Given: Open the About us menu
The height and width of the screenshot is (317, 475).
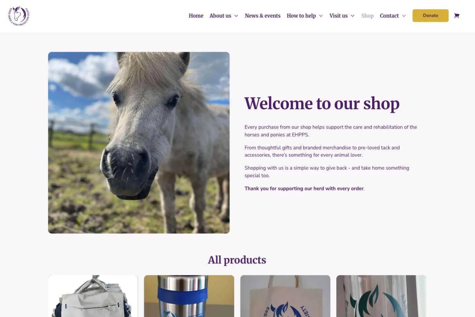Looking at the screenshot, I should 220,16.
